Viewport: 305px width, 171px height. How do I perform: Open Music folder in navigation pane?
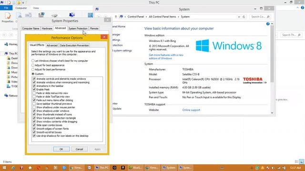12,72
